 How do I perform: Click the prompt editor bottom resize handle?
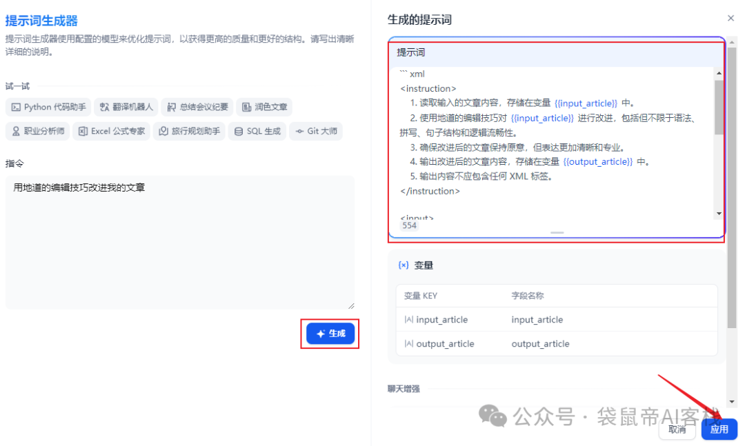(x=557, y=233)
